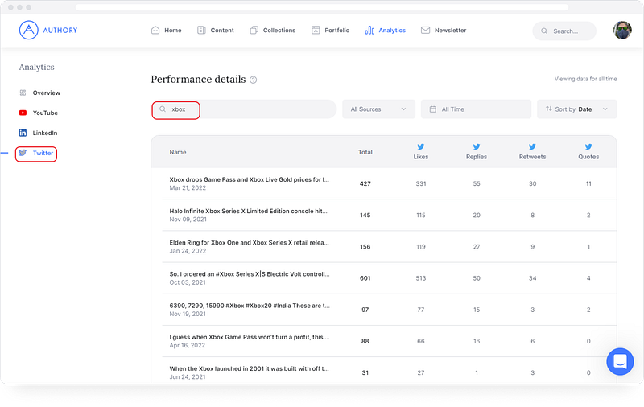Viewport: 644px width, 407px height.
Task: Click the Twitter bird icon in sidebar
Action: pyautogui.click(x=23, y=153)
